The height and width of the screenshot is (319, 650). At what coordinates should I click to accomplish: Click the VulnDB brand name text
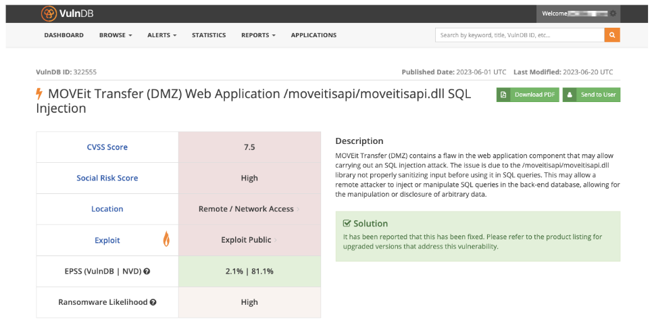tap(76, 14)
